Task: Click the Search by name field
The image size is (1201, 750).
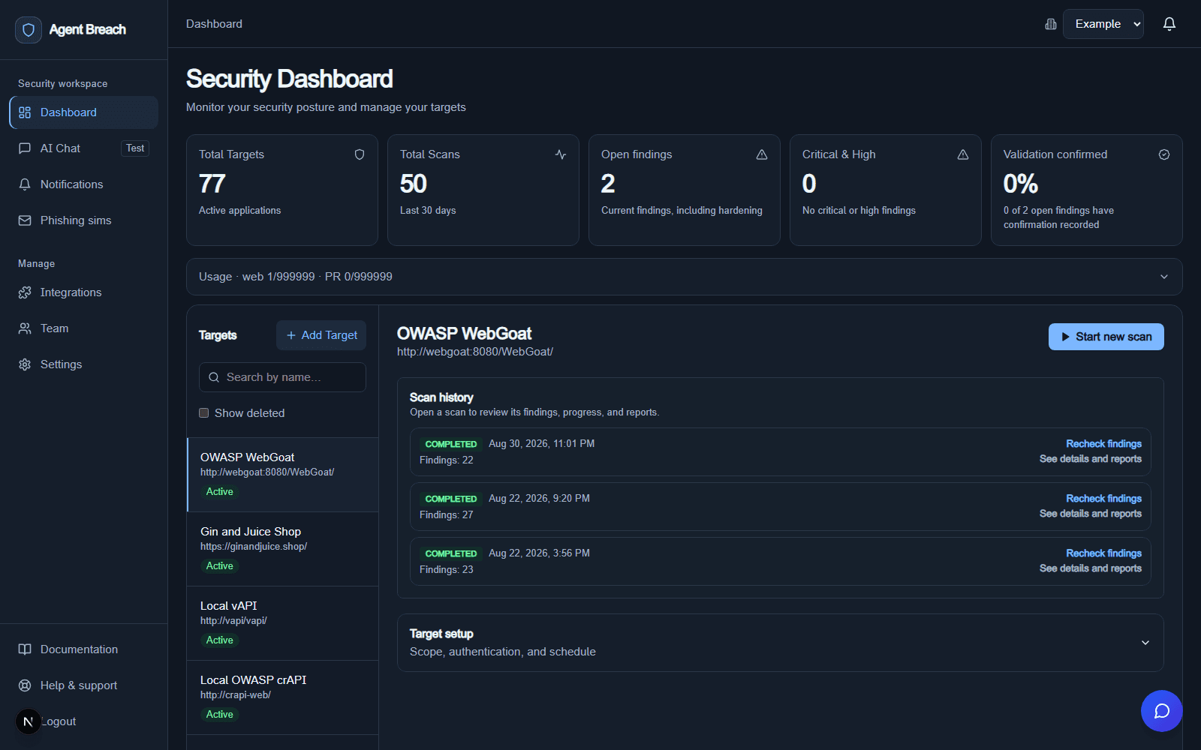Action: (x=282, y=377)
